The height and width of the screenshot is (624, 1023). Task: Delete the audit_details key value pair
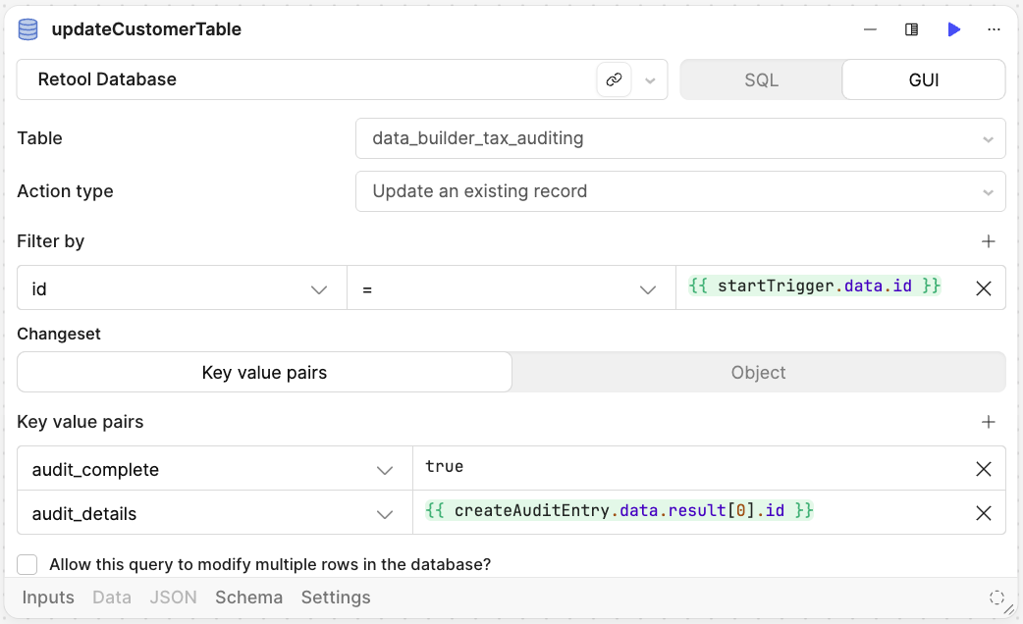click(x=984, y=512)
